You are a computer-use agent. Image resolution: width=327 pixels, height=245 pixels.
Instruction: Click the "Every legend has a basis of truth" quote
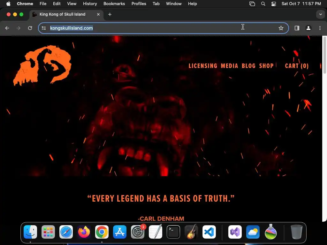161,198
